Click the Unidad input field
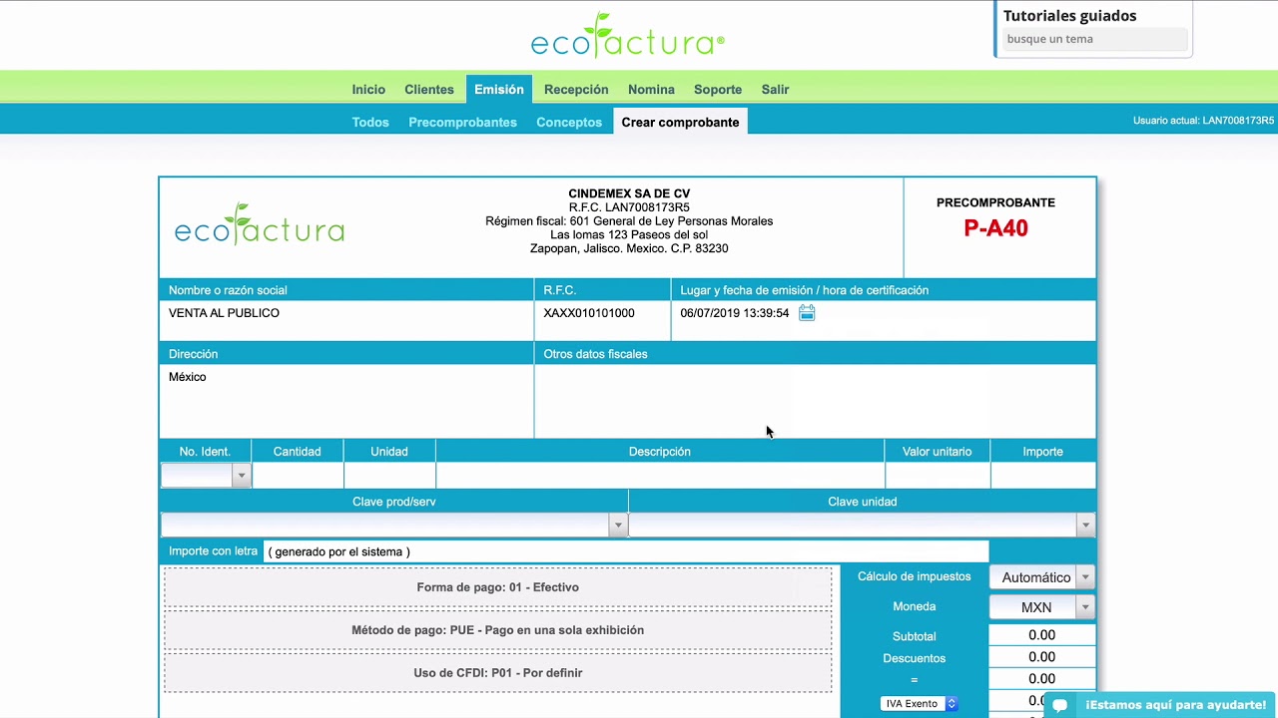Viewport: 1278px width, 718px height. 389,476
